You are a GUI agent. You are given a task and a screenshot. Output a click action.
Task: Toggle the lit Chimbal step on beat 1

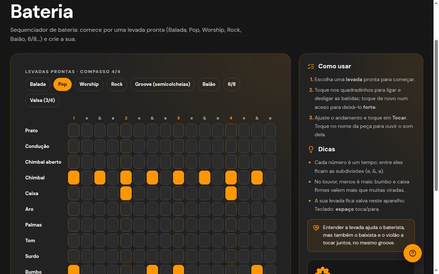click(x=74, y=178)
